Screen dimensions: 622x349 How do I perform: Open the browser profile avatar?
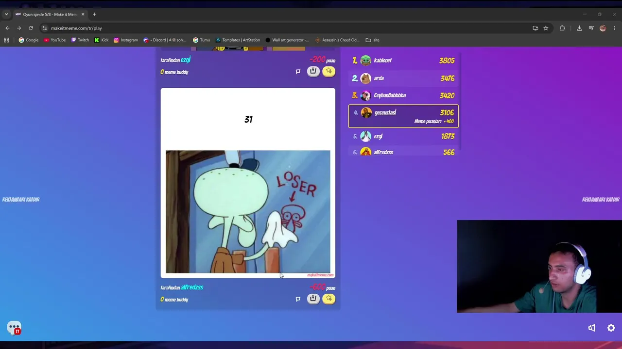click(603, 28)
